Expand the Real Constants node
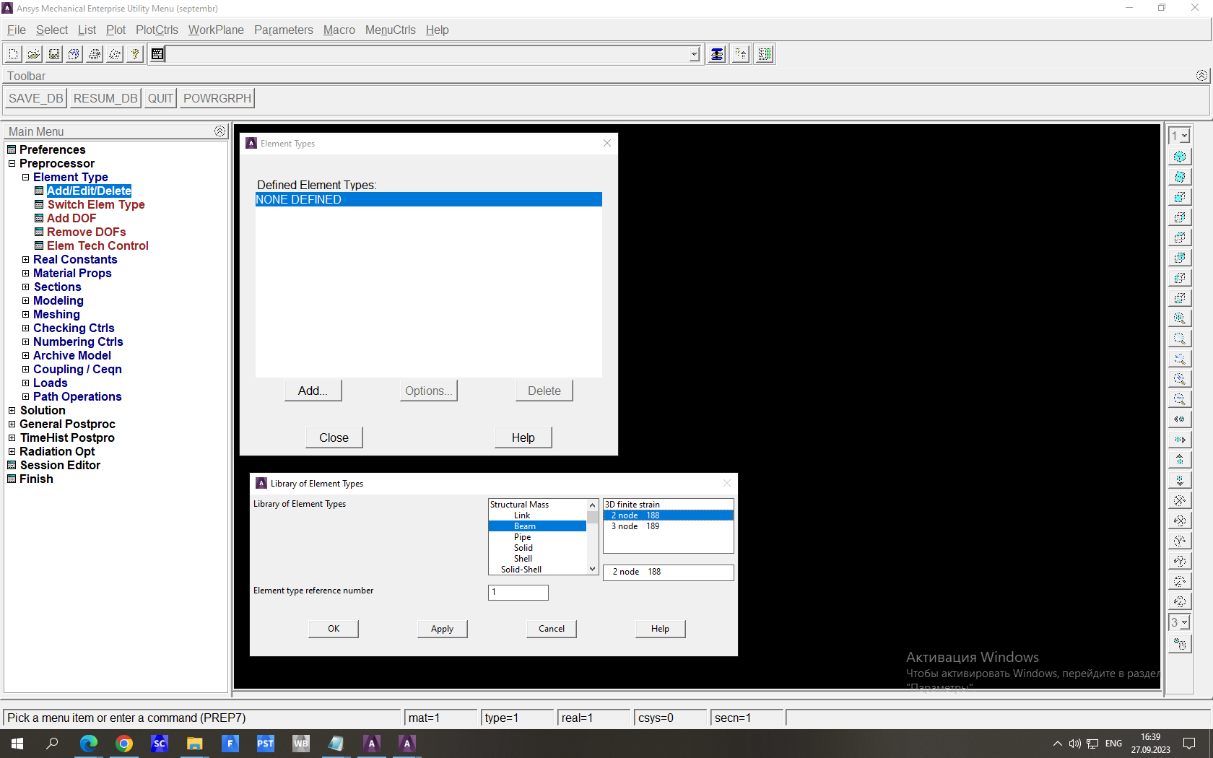The height and width of the screenshot is (758, 1213). click(25, 260)
